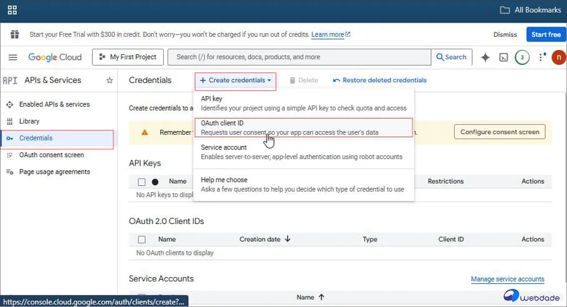Image resolution: width=567 pixels, height=307 pixels.
Task: Open the hamburger navigation menu
Action: click(12, 57)
